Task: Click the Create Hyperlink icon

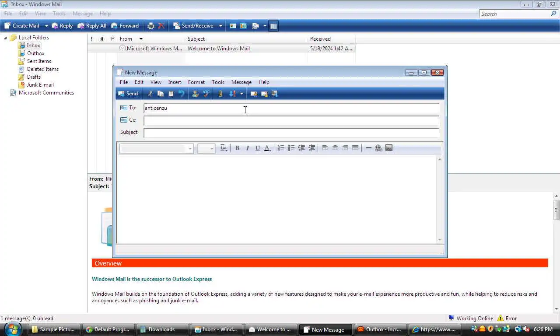Action: (x=378, y=148)
